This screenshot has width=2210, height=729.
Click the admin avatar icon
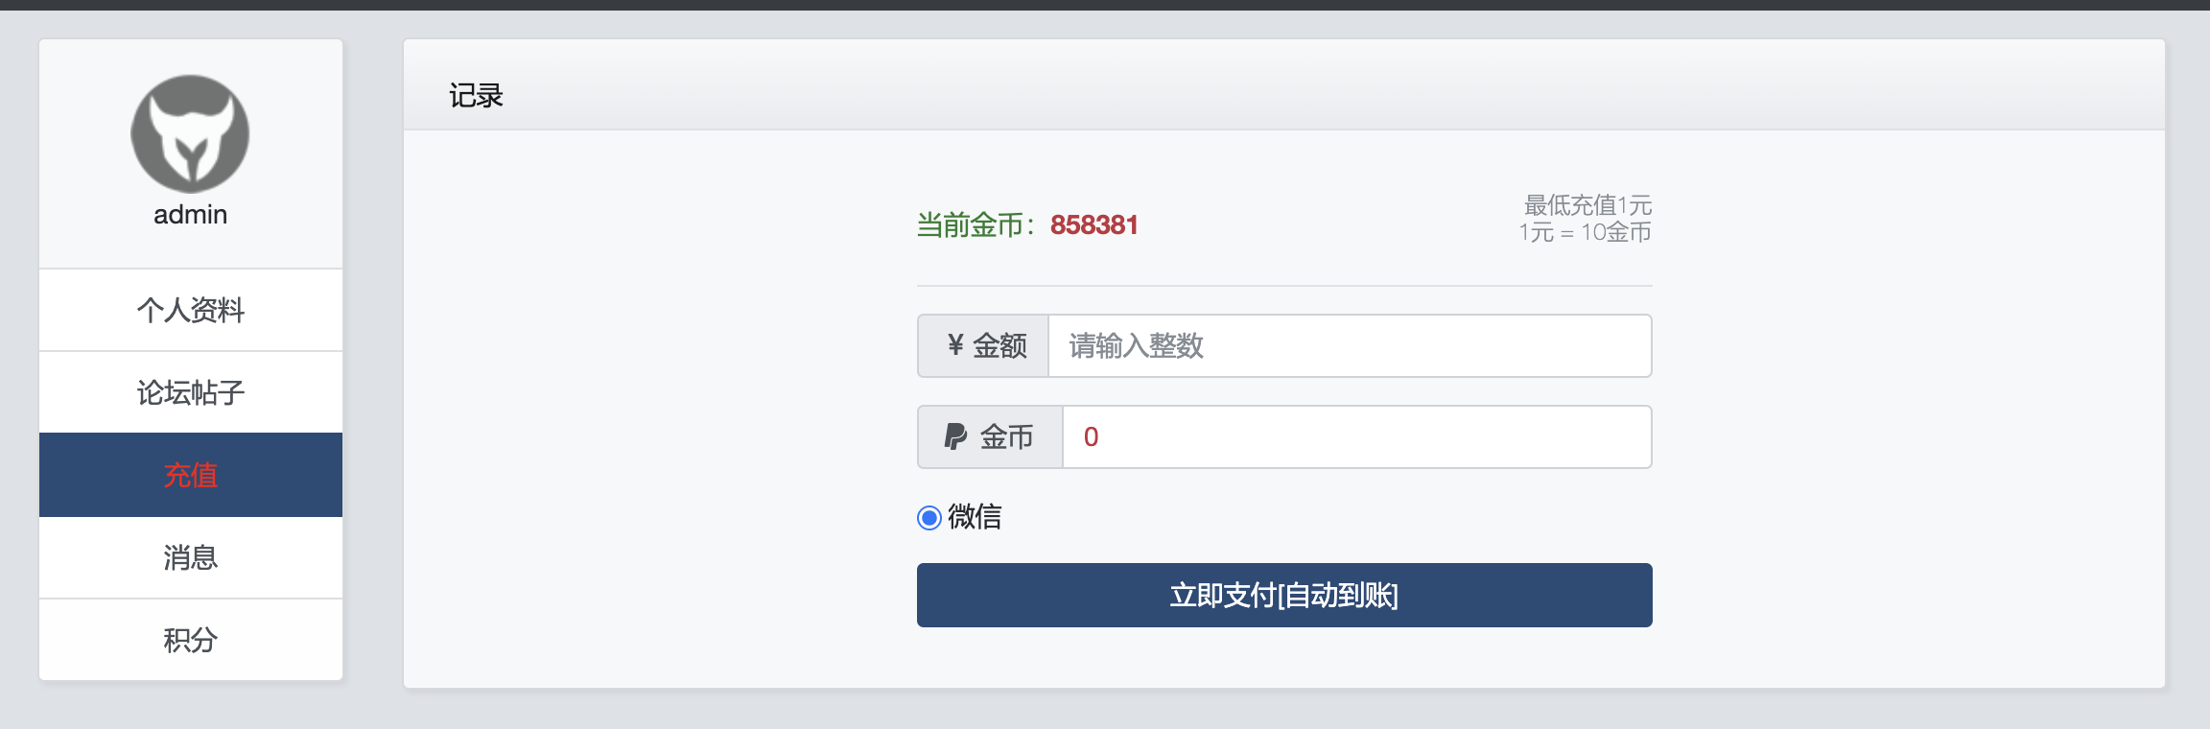[x=189, y=134]
